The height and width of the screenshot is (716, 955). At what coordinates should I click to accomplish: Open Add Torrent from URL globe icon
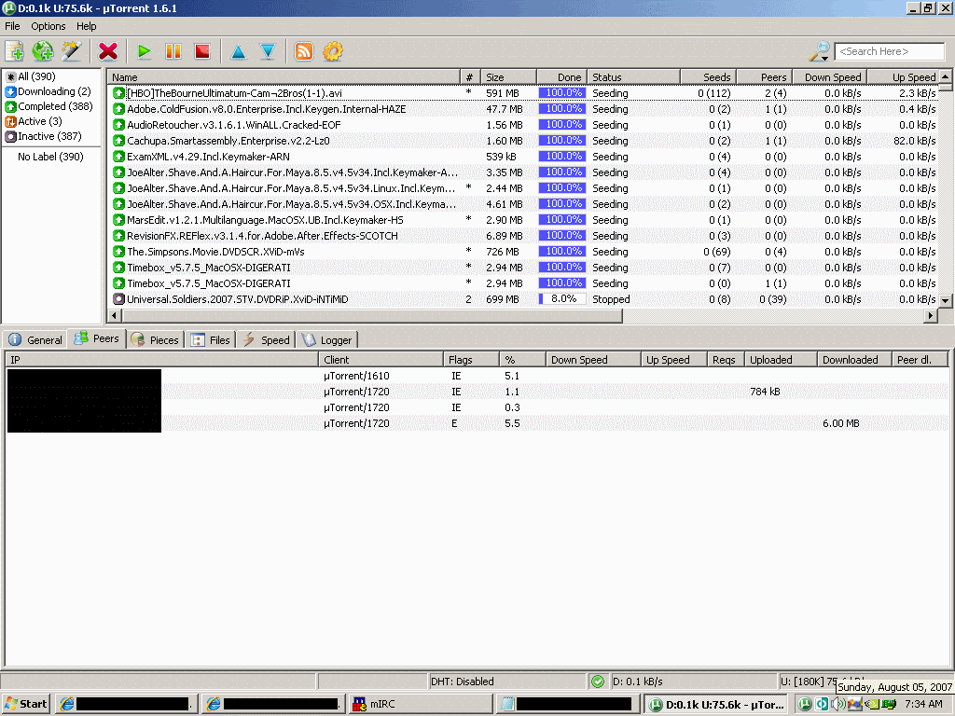point(43,52)
